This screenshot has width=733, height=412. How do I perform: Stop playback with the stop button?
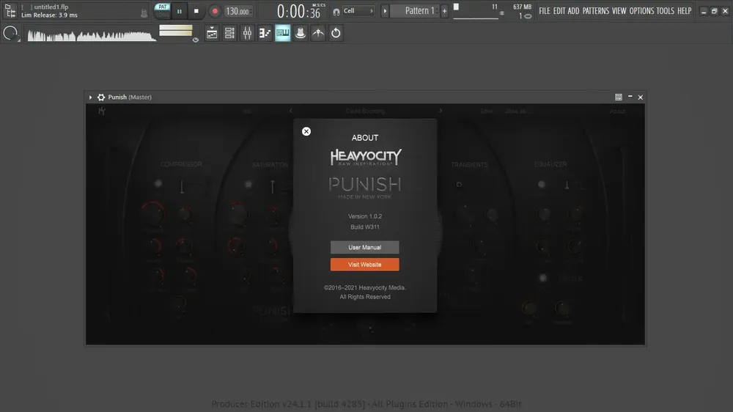196,11
